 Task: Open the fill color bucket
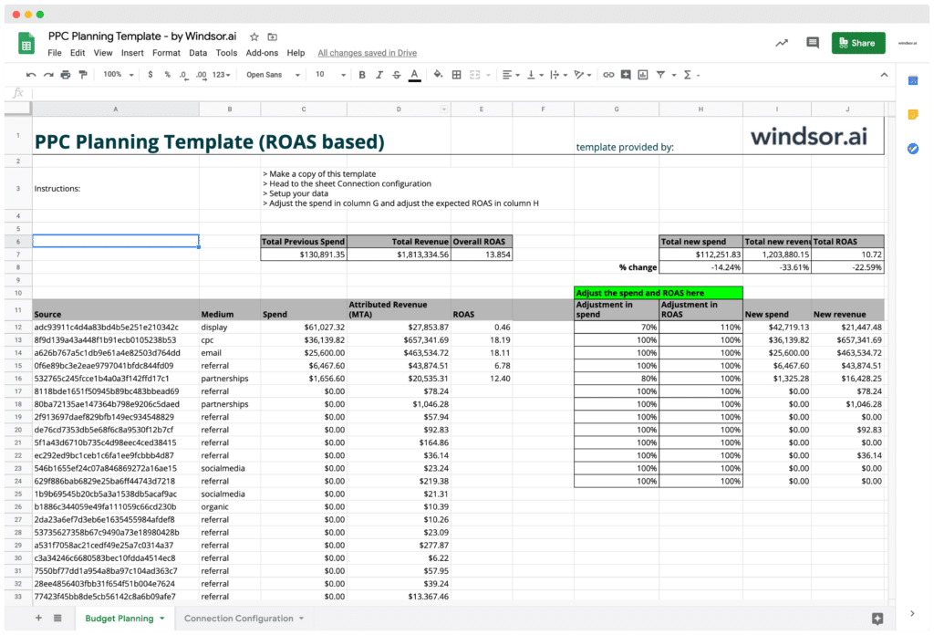pos(438,75)
